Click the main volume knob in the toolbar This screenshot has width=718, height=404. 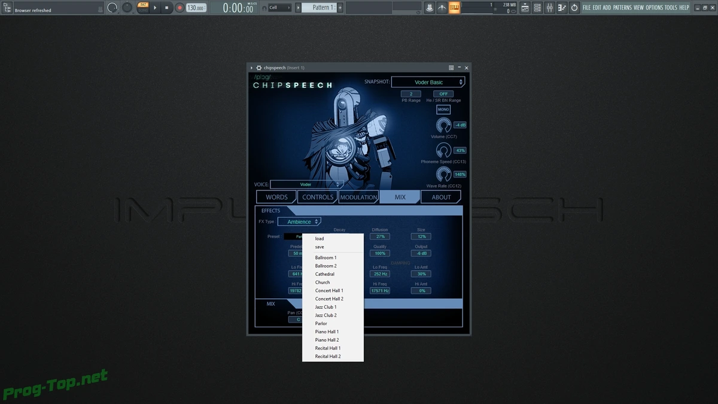pyautogui.click(x=112, y=8)
